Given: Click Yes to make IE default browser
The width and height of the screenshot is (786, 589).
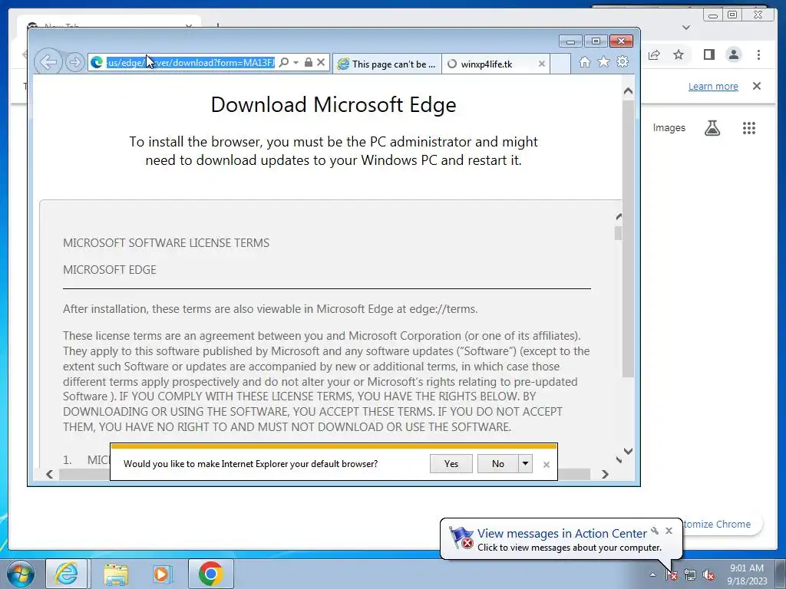Looking at the screenshot, I should pyautogui.click(x=451, y=464).
